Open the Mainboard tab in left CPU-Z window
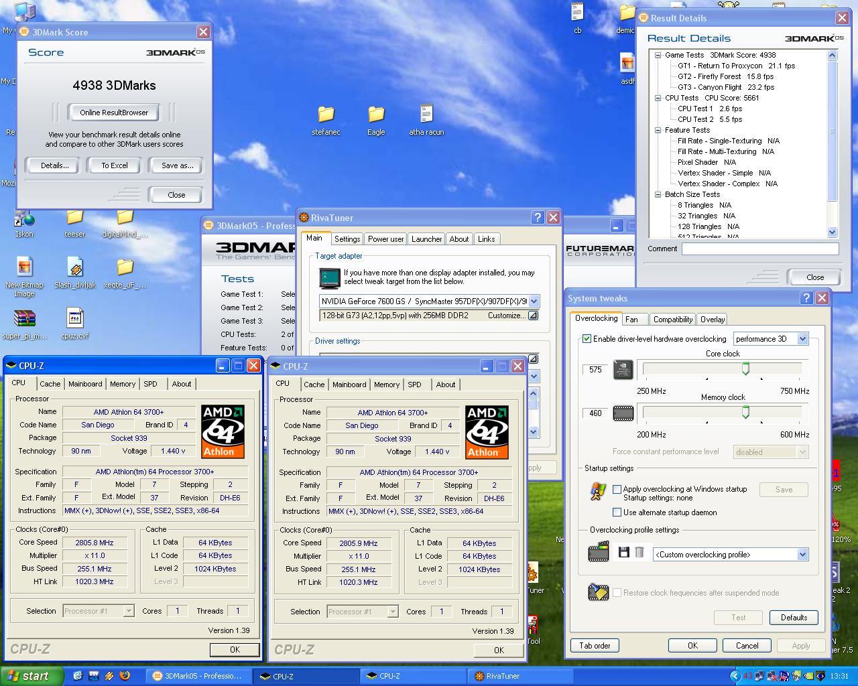The width and height of the screenshot is (858, 686). pos(85,384)
